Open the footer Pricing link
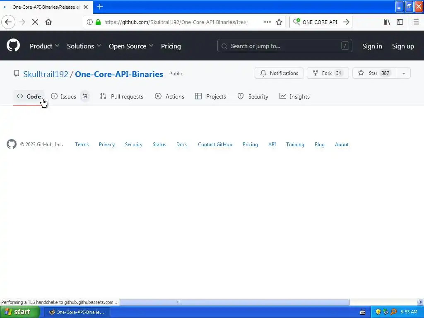The width and height of the screenshot is (424, 318). 250,145
